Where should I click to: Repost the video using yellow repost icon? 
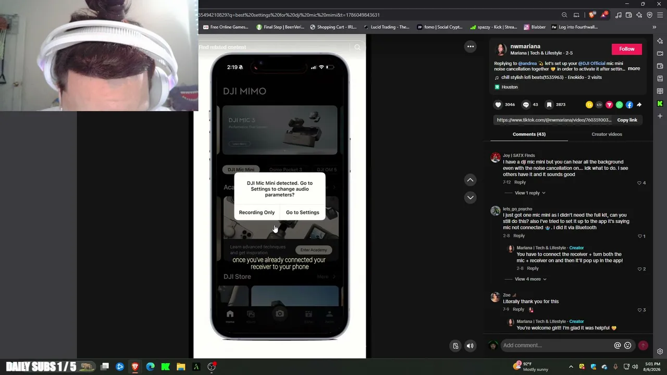click(589, 105)
